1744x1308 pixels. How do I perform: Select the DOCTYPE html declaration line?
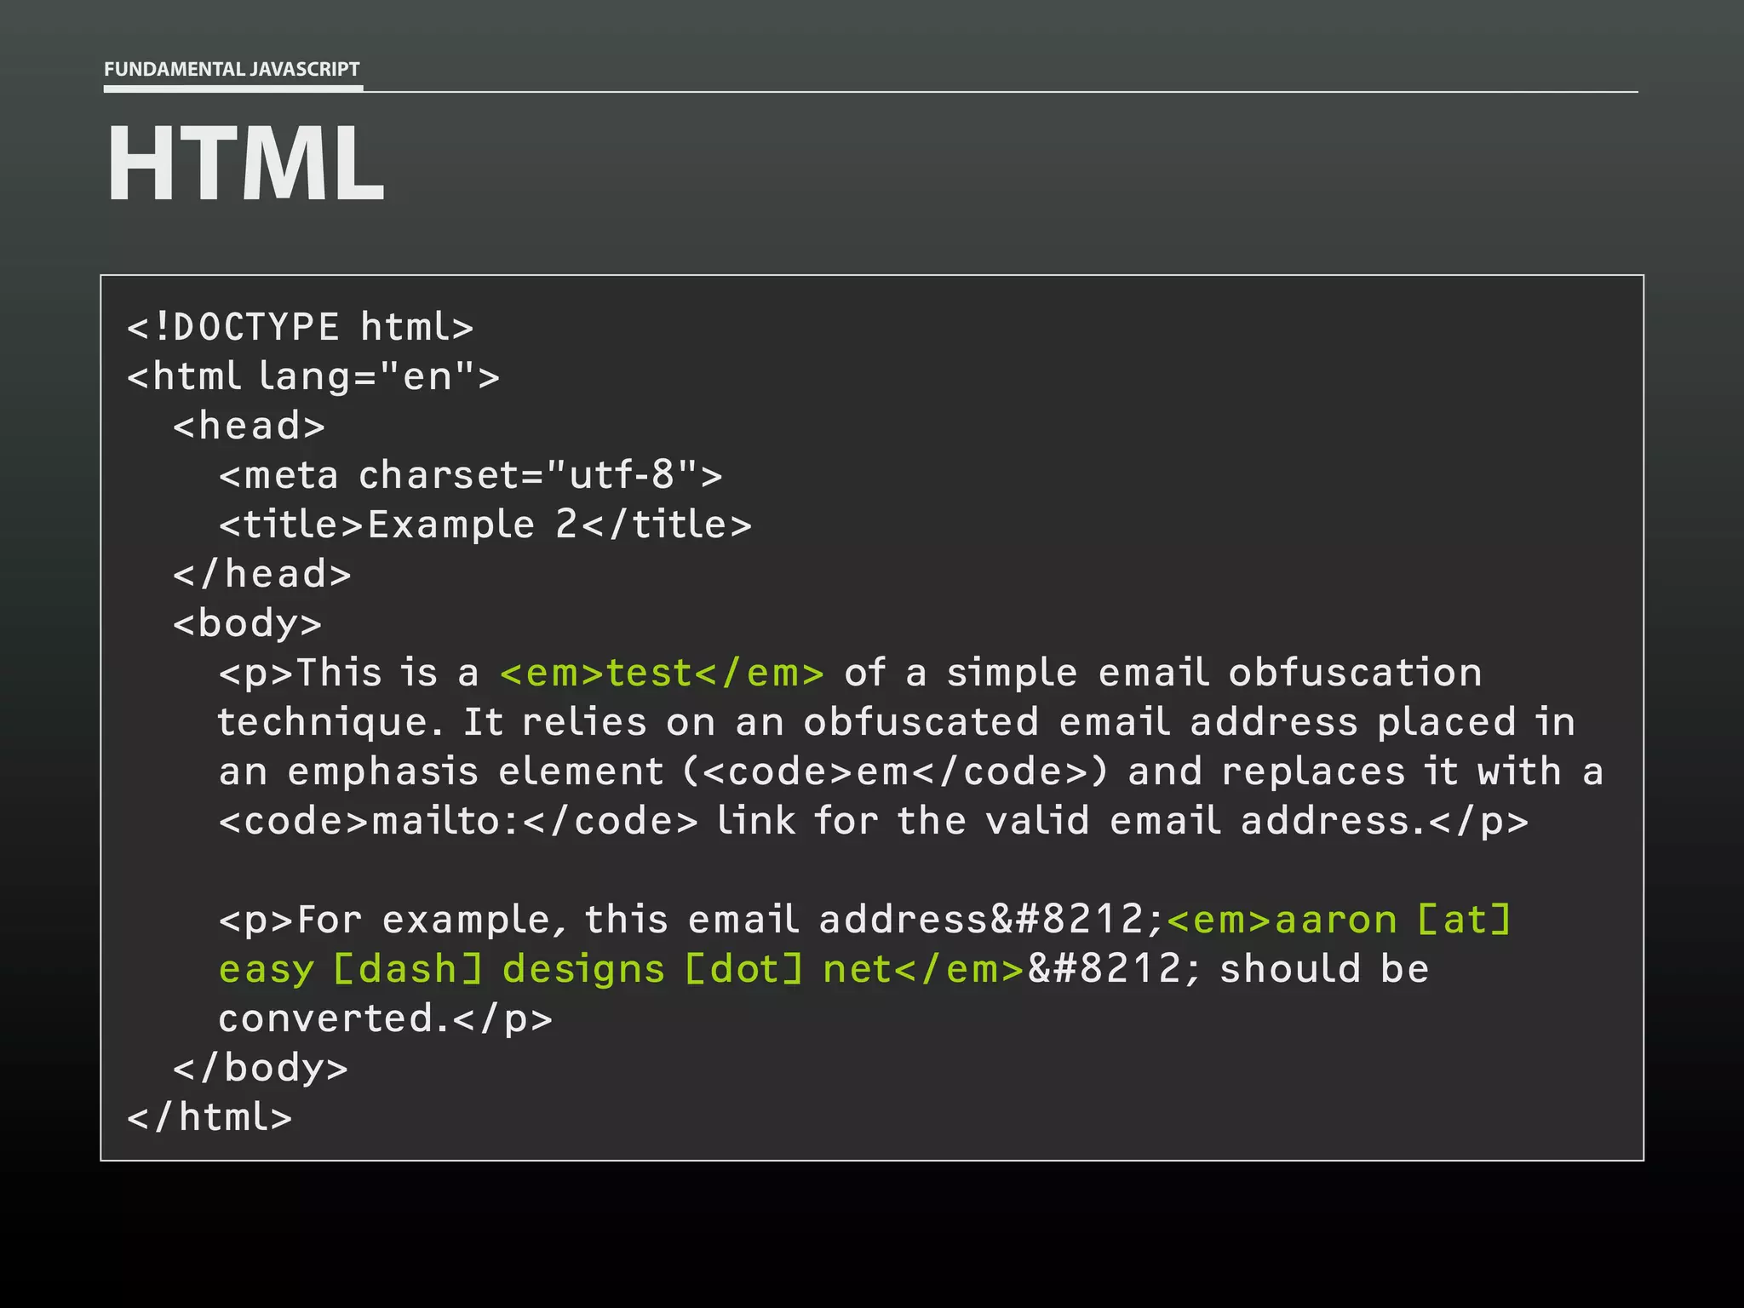tap(300, 327)
